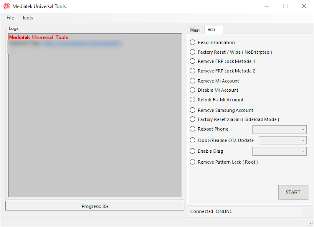
Task: Select the Read Information option
Action: click(212, 42)
